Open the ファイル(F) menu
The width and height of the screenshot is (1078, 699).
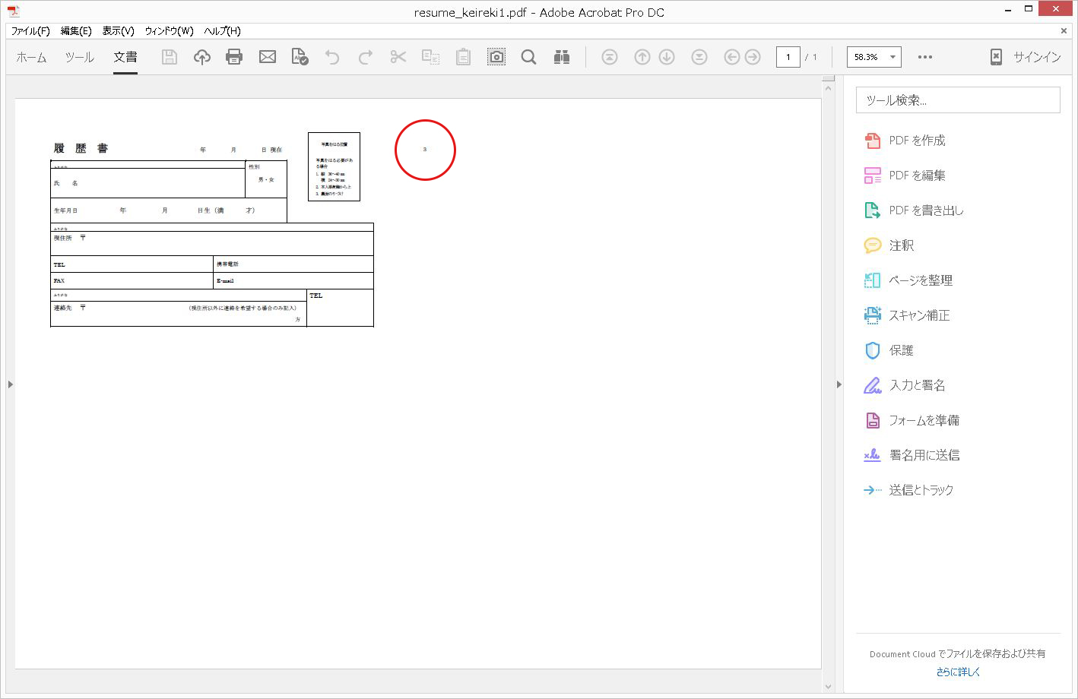(30, 31)
